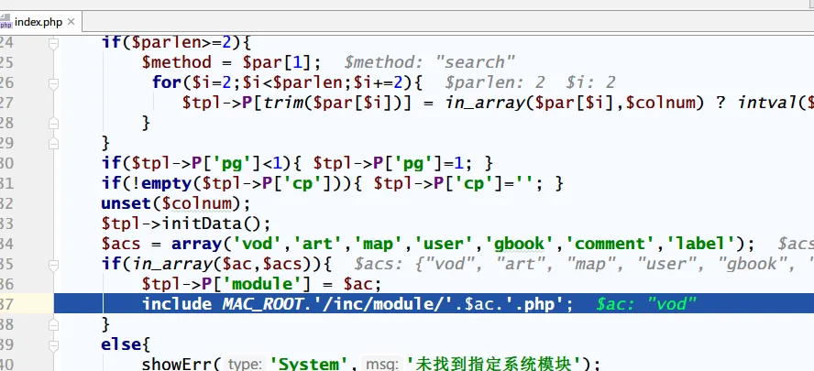Click the highlighted include MAC_ROOT line
The width and height of the screenshot is (814, 371).
coord(357,304)
